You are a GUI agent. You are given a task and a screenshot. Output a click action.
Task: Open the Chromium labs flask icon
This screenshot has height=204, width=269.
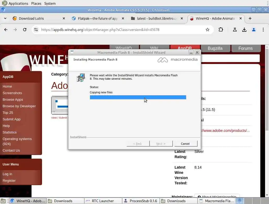point(235,30)
